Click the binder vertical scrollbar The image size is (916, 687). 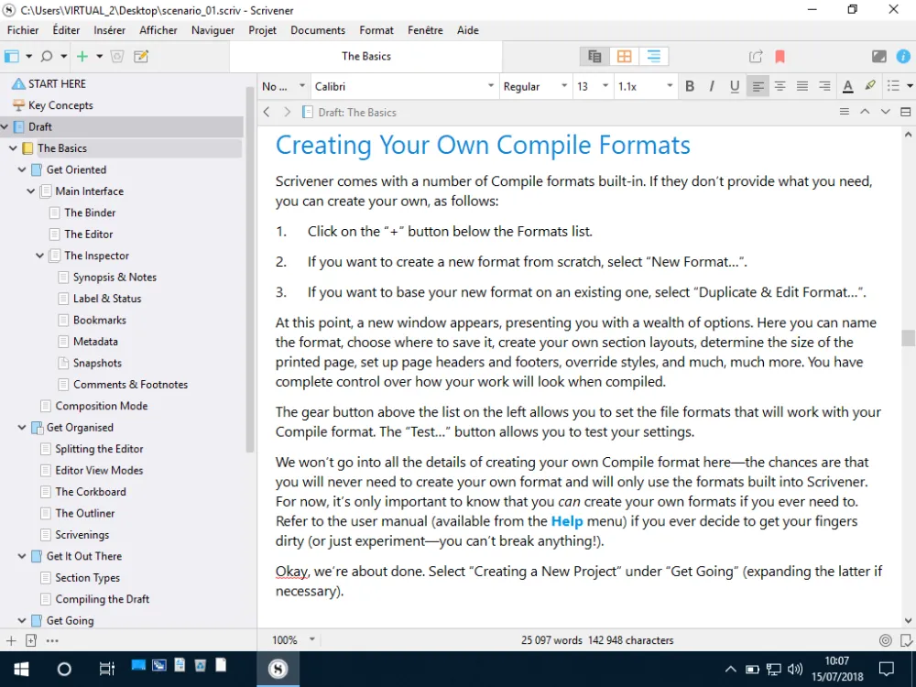click(250, 268)
